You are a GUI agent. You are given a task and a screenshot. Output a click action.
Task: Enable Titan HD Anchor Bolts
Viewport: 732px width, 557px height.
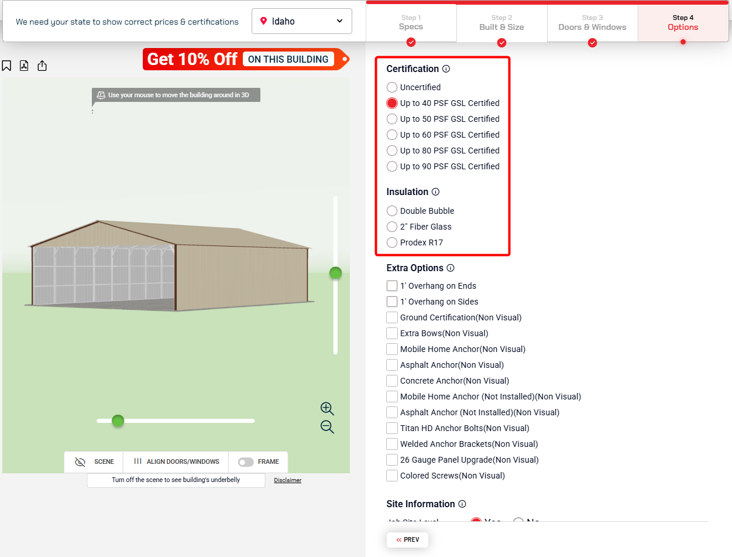click(x=392, y=428)
